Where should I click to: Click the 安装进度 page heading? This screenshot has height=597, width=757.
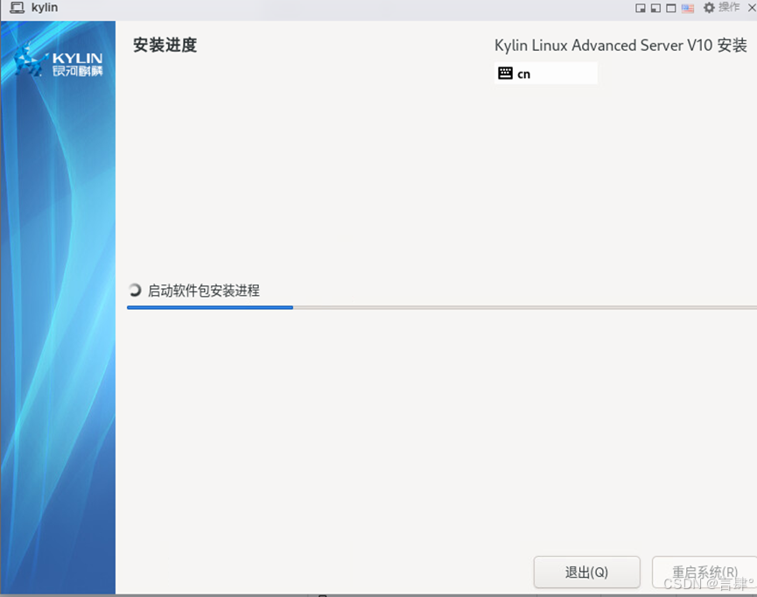pyautogui.click(x=165, y=45)
